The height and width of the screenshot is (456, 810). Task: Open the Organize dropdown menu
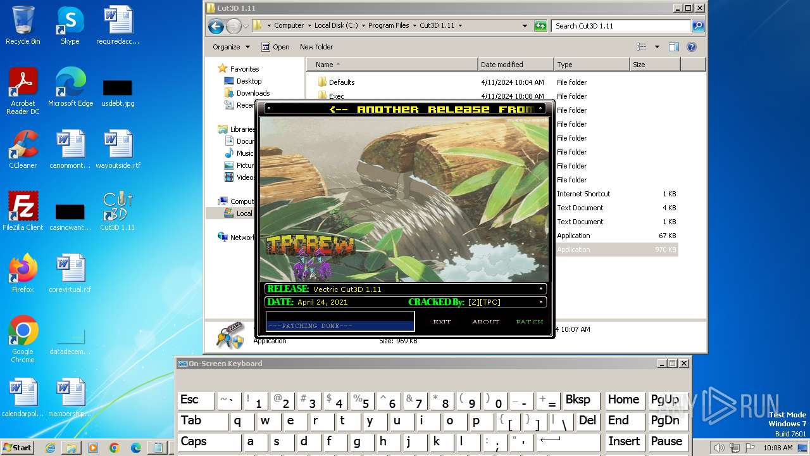pos(231,47)
